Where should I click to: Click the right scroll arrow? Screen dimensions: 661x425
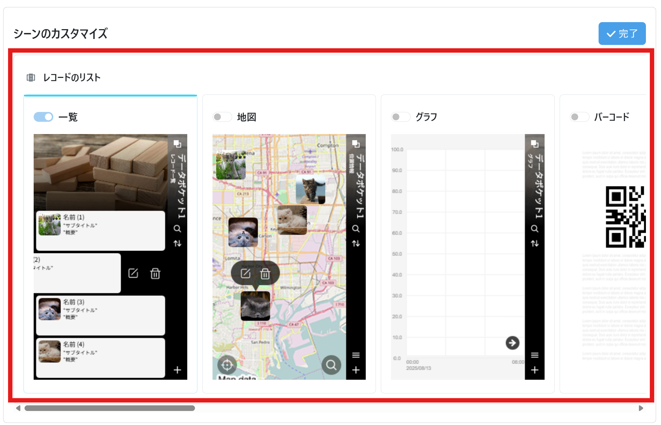tap(641, 408)
